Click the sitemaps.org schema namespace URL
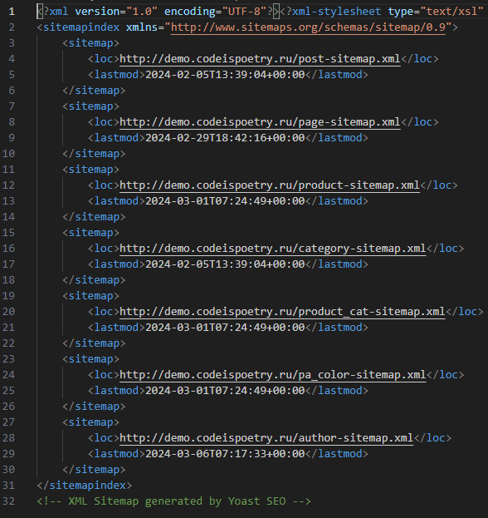 pos(308,27)
